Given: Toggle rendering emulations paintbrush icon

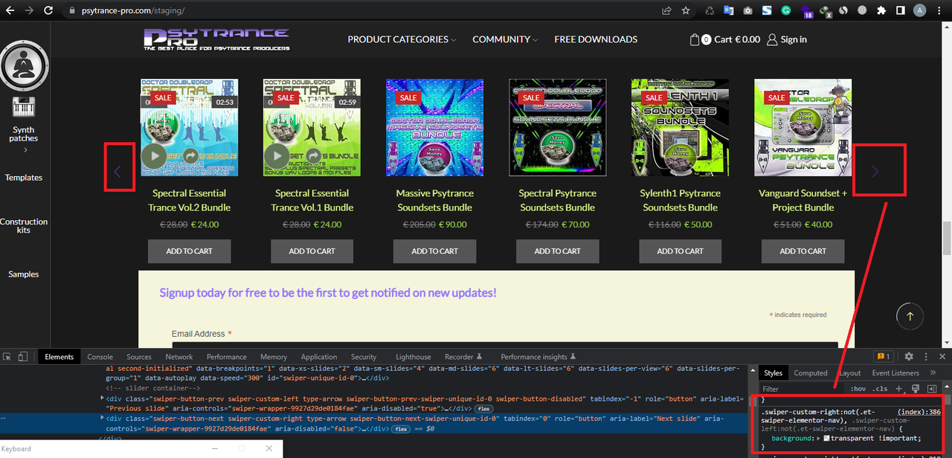Looking at the screenshot, I should point(916,389).
